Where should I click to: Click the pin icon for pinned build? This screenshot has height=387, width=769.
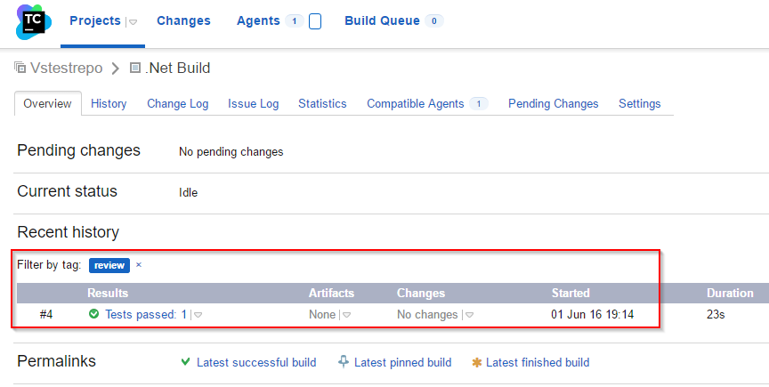click(x=344, y=362)
